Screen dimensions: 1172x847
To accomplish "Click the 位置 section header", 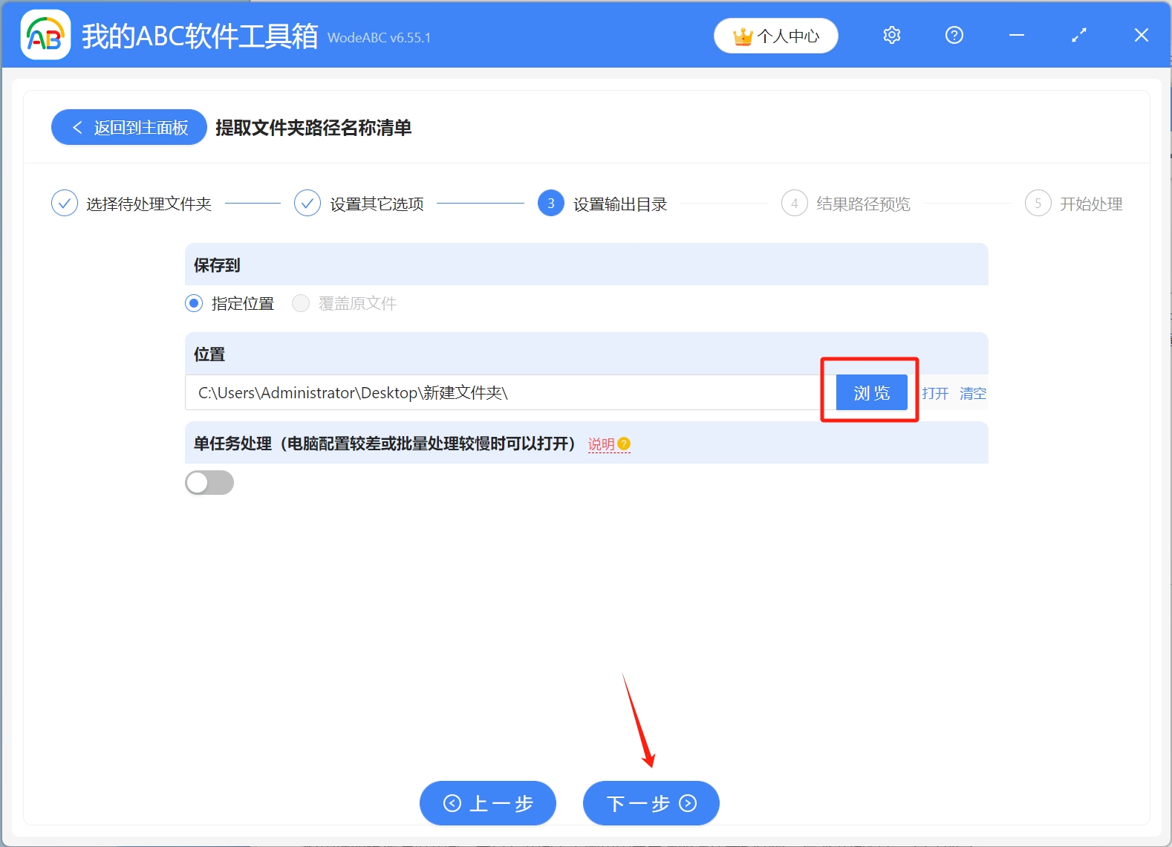I will [587, 354].
